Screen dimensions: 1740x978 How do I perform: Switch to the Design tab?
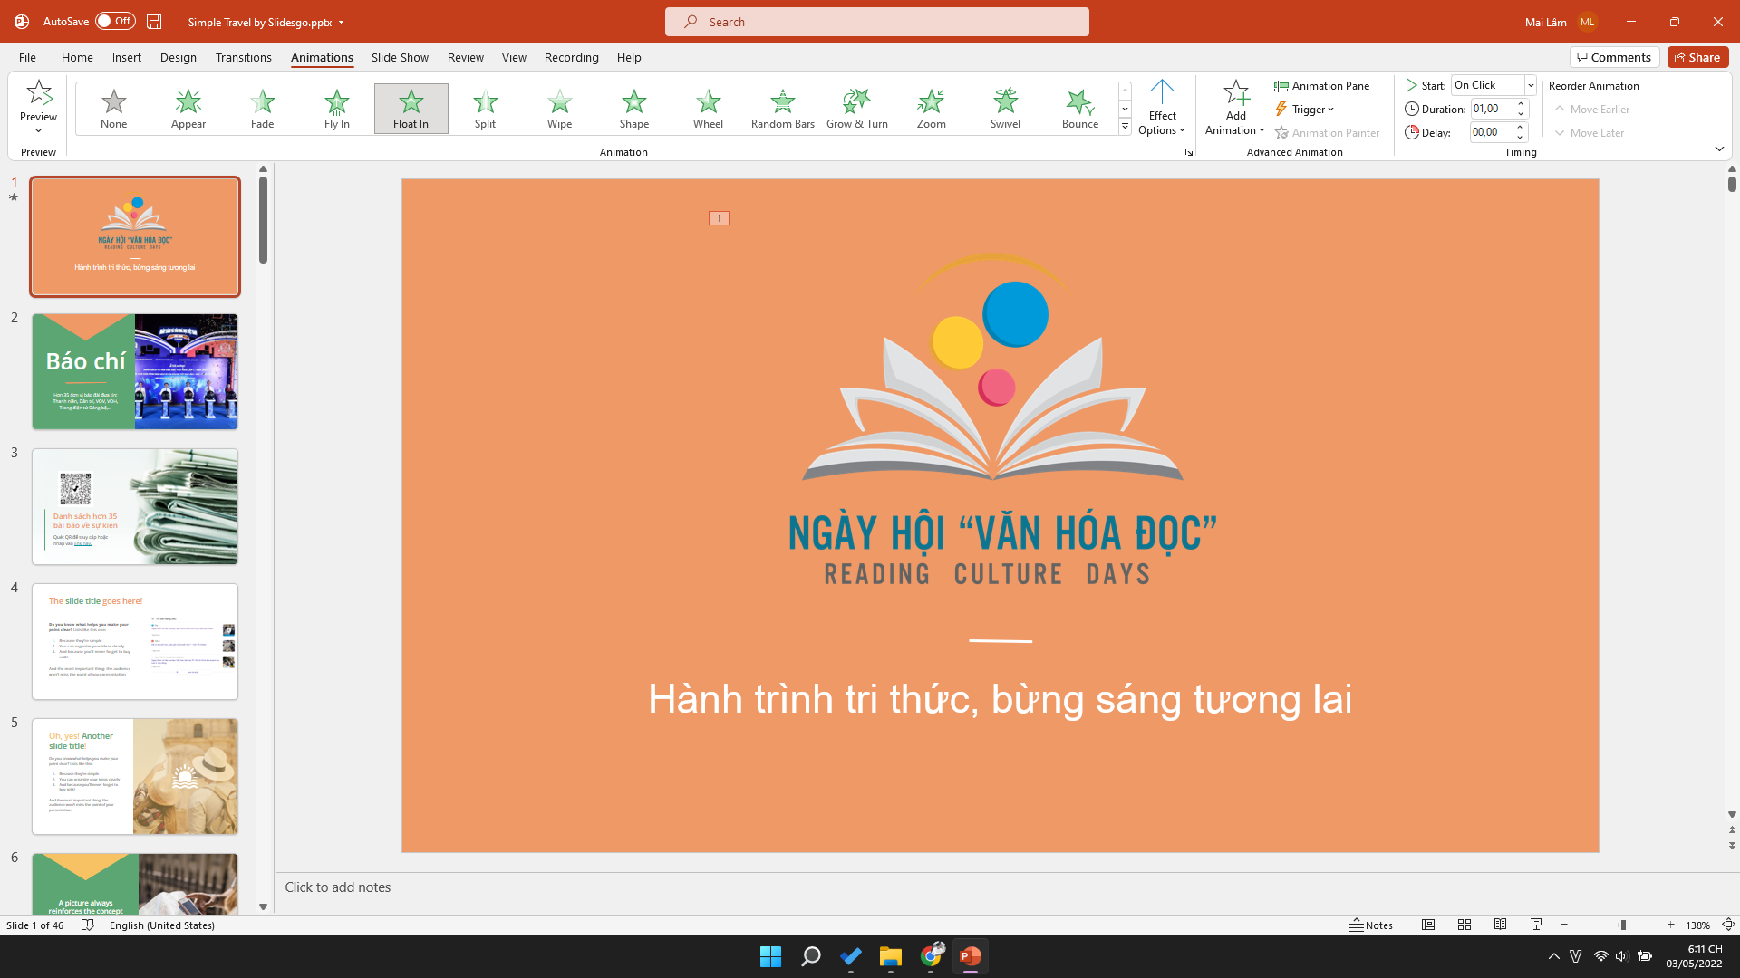[179, 57]
